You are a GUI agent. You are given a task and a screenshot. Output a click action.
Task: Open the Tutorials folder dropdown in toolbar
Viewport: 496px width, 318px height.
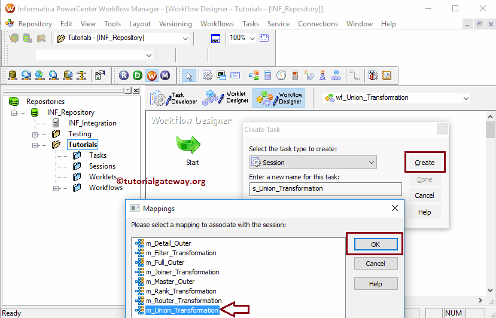[x=185, y=39]
